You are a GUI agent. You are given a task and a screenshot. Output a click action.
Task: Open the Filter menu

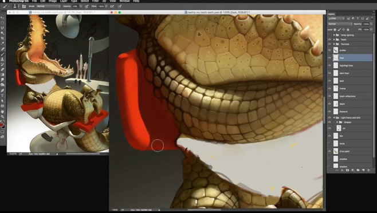tap(95, 1)
